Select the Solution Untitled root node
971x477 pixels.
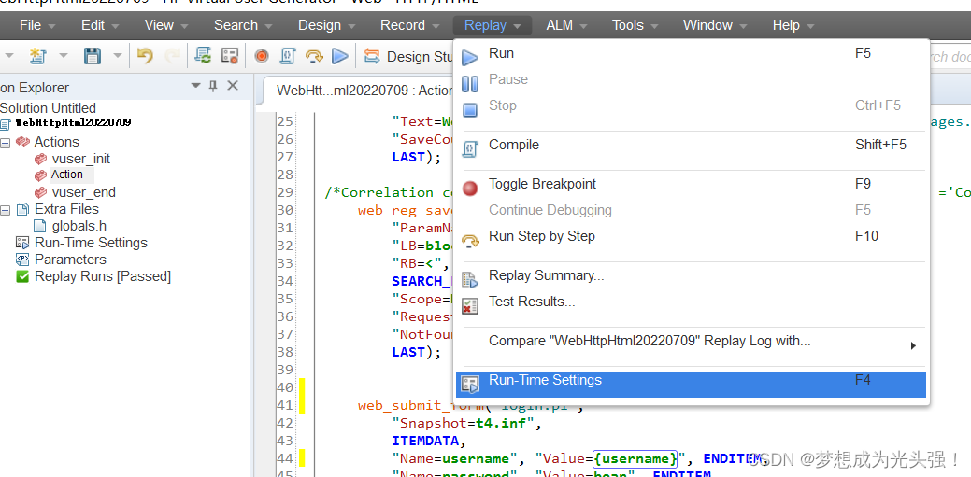coord(48,108)
